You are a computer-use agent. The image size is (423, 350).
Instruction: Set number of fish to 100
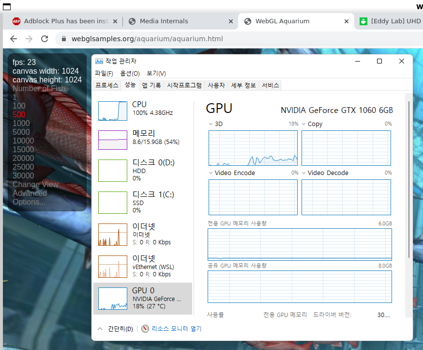click(x=19, y=106)
